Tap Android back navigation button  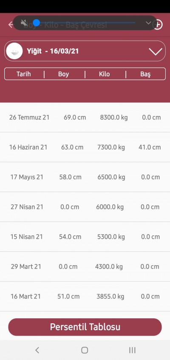pos(37,350)
